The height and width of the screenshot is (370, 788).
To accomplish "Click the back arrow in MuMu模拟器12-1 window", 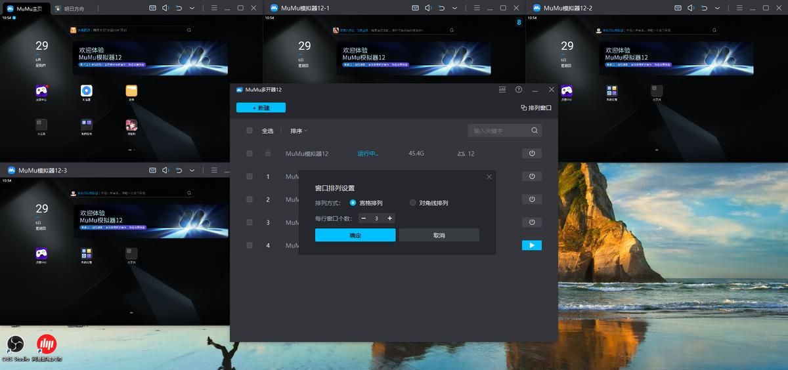I will coord(441,8).
